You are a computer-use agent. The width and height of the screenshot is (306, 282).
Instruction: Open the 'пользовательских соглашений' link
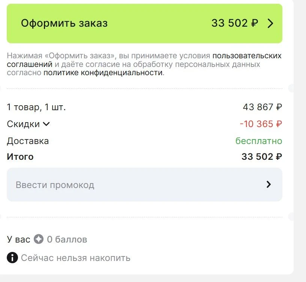[144, 60]
